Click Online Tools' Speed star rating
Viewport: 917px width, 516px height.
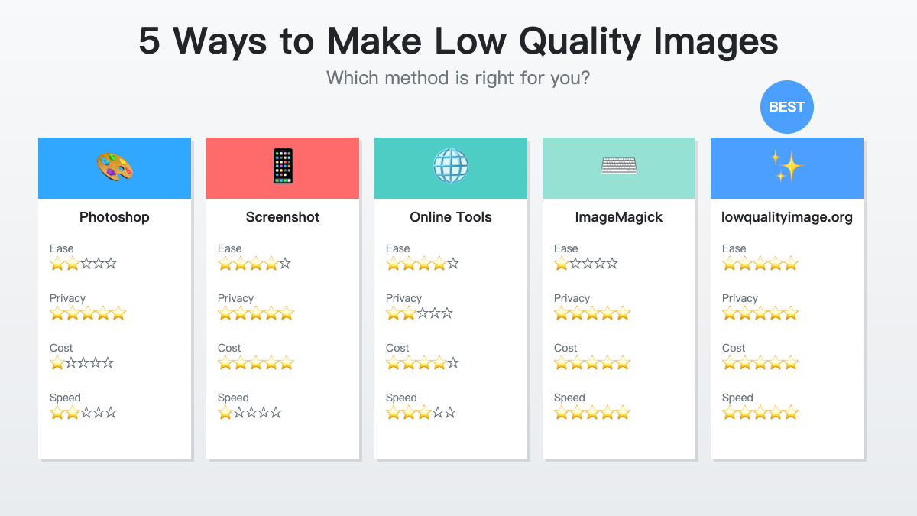421,413
